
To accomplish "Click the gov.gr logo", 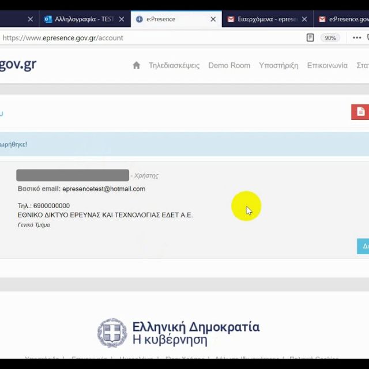I will pos(18,65).
